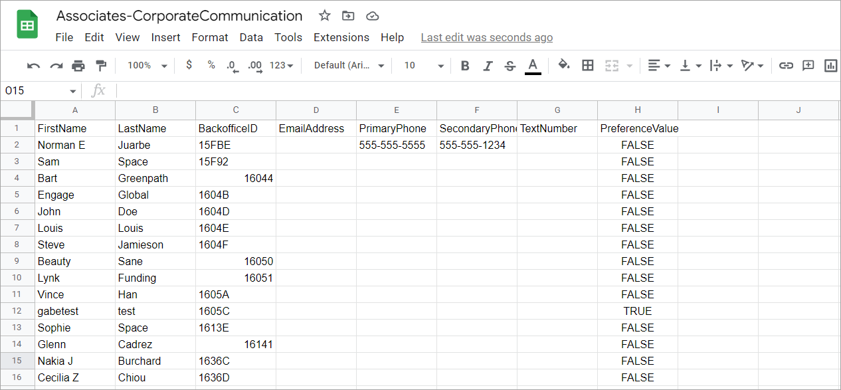Open the fill color paint bucket
841x390 pixels.
(x=563, y=65)
